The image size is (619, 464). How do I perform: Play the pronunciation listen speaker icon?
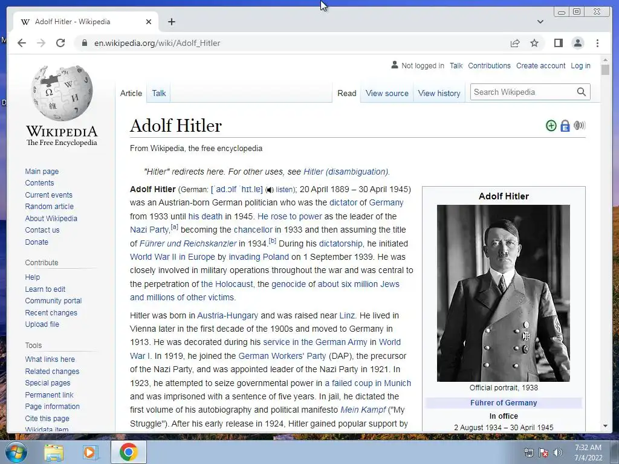pyautogui.click(x=270, y=190)
